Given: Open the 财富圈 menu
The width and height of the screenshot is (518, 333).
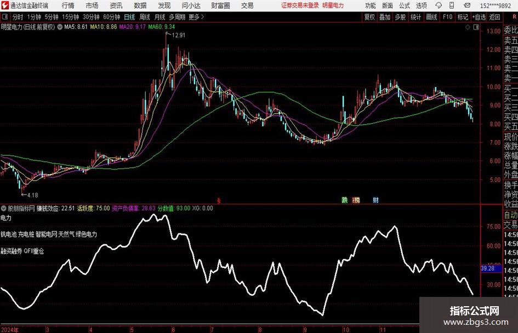Looking at the screenshot, I should click(220, 5).
